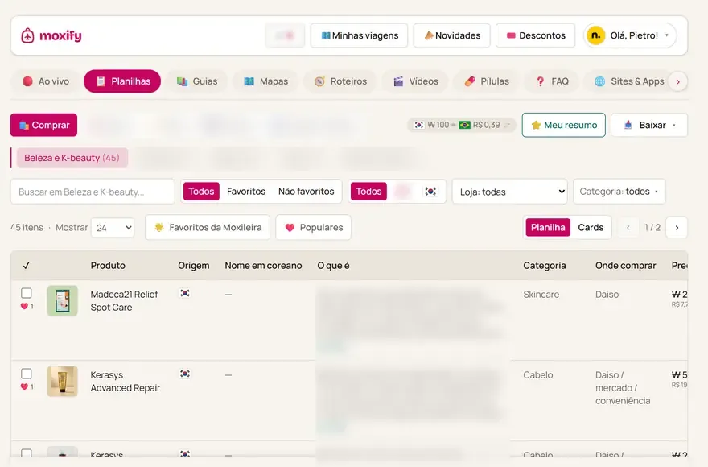Click the Populares filter
The image size is (708, 467).
[x=313, y=227]
